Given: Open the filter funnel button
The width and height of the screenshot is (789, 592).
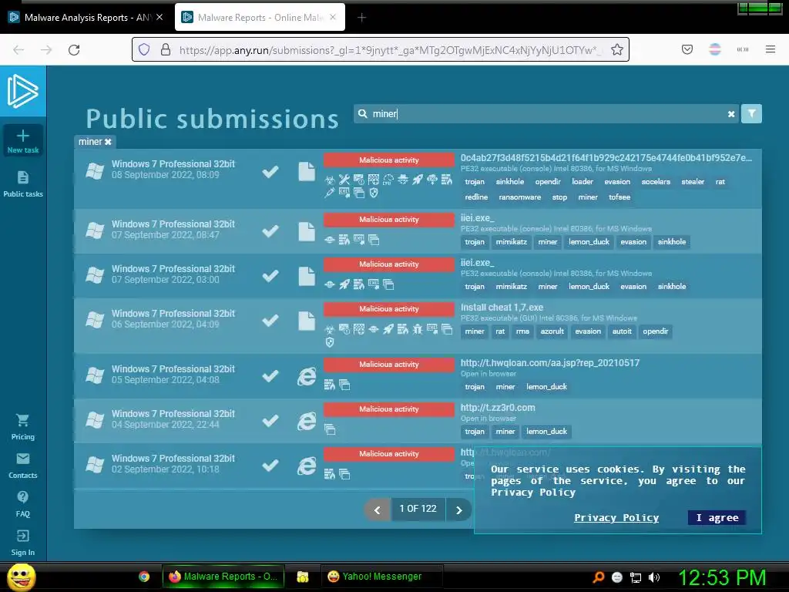Looking at the screenshot, I should [751, 114].
